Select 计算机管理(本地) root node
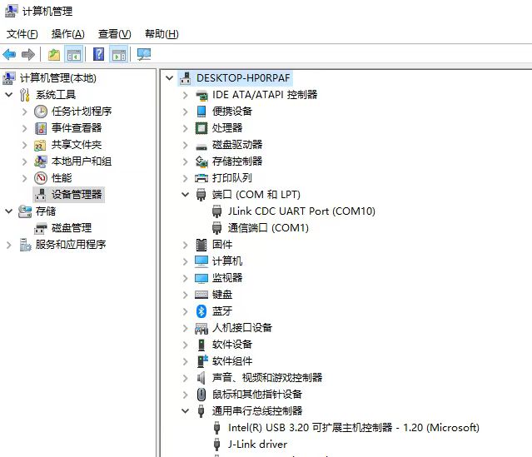This screenshot has width=532, height=457. click(x=57, y=78)
